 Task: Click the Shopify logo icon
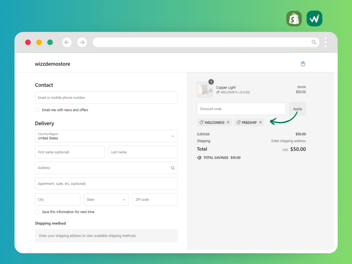(x=294, y=19)
